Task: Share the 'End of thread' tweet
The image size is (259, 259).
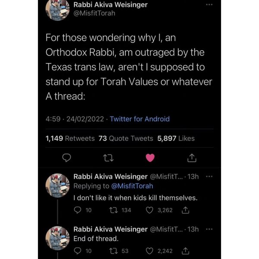Action: [x=185, y=250]
